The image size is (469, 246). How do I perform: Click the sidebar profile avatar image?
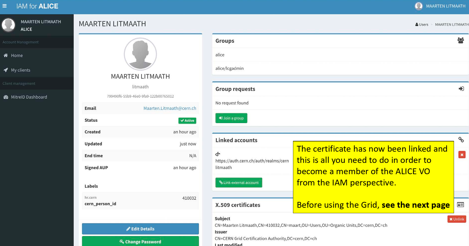(8, 25)
